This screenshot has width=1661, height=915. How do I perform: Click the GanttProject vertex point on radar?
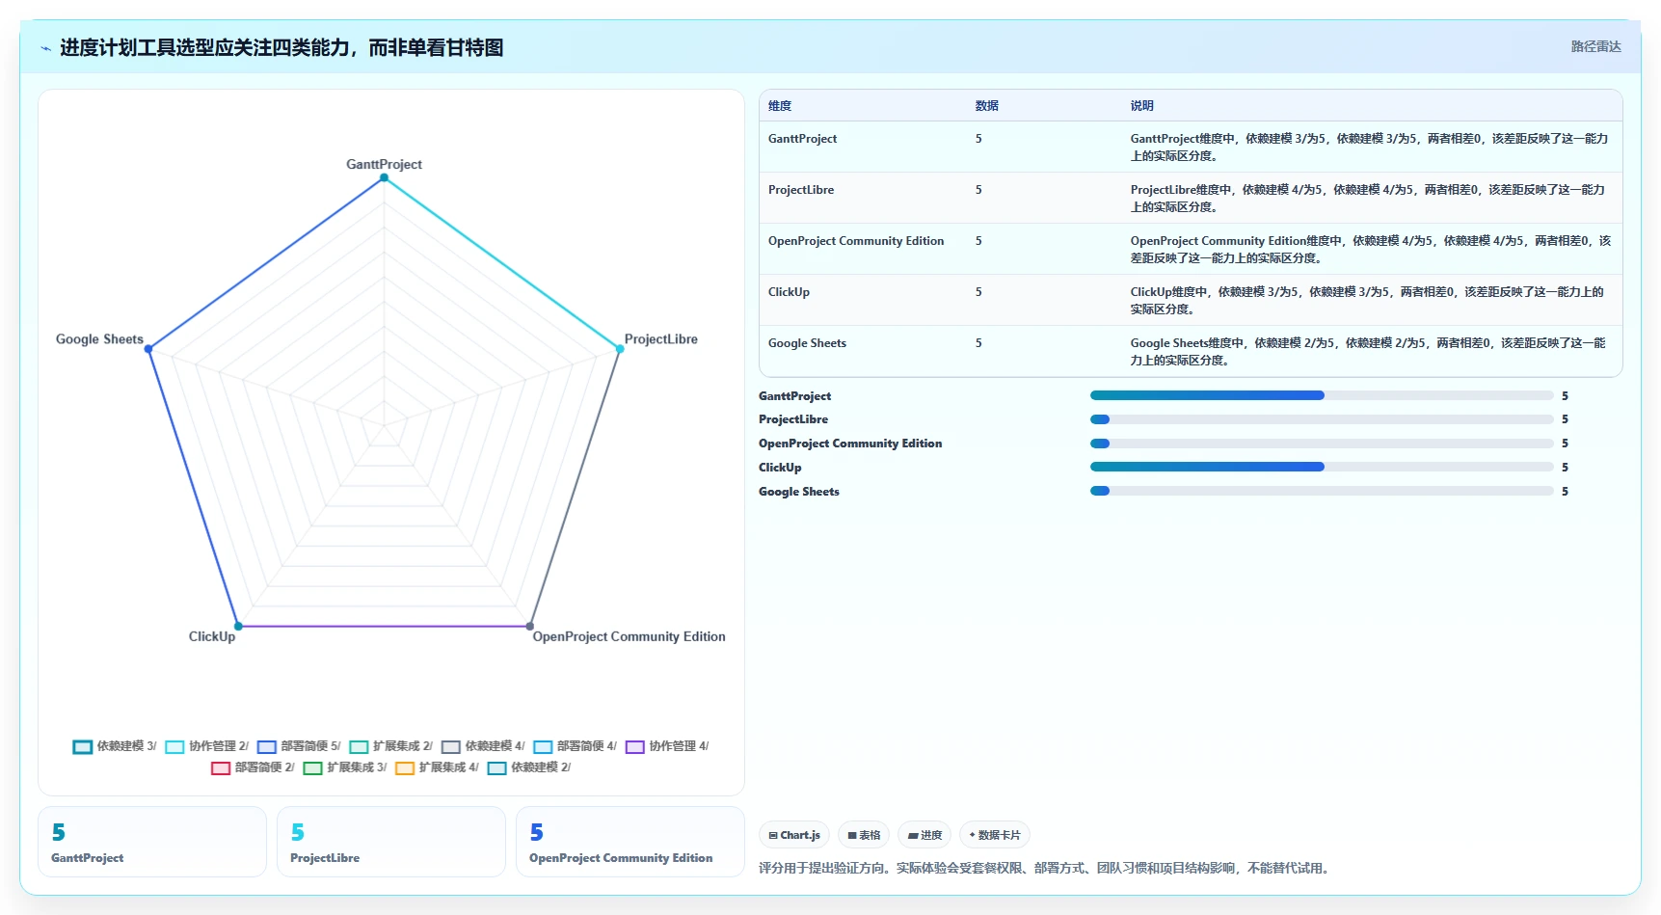pyautogui.click(x=384, y=177)
